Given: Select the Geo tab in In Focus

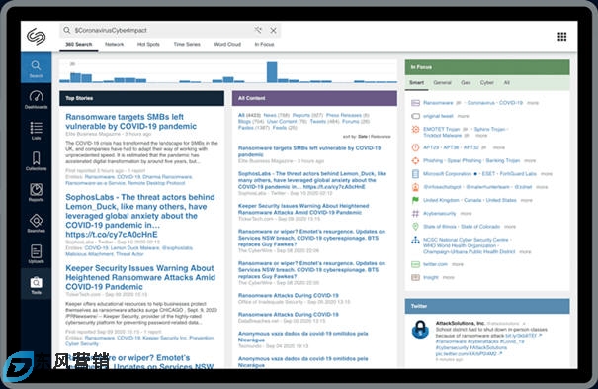Looking at the screenshot, I should click(466, 82).
